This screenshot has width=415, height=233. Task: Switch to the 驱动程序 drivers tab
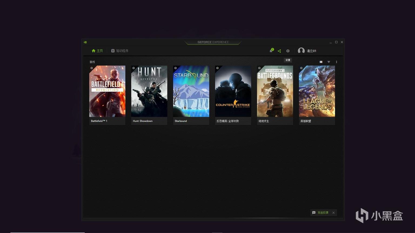(x=120, y=51)
